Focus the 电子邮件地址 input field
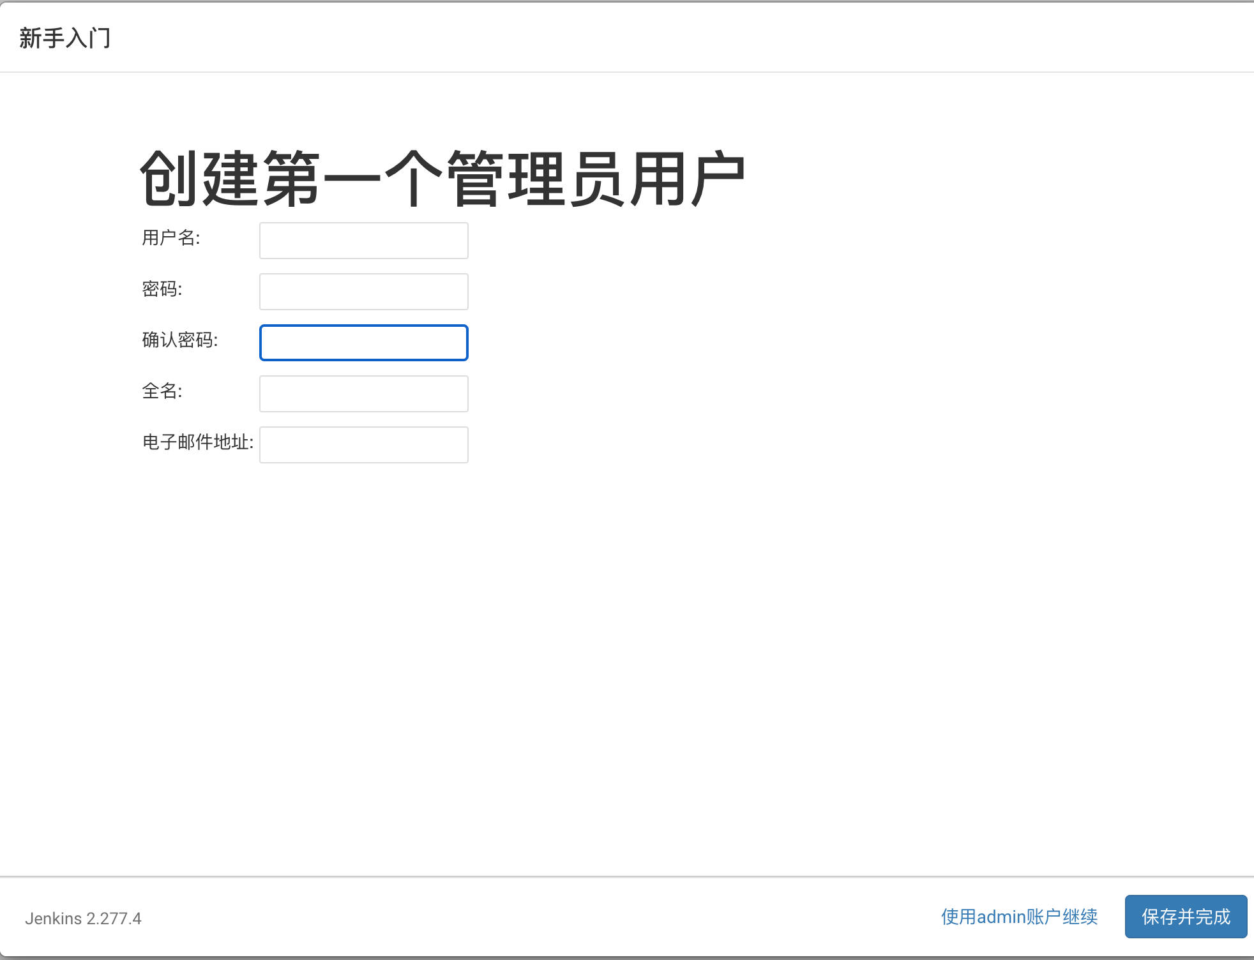The image size is (1254, 960). coord(364,445)
